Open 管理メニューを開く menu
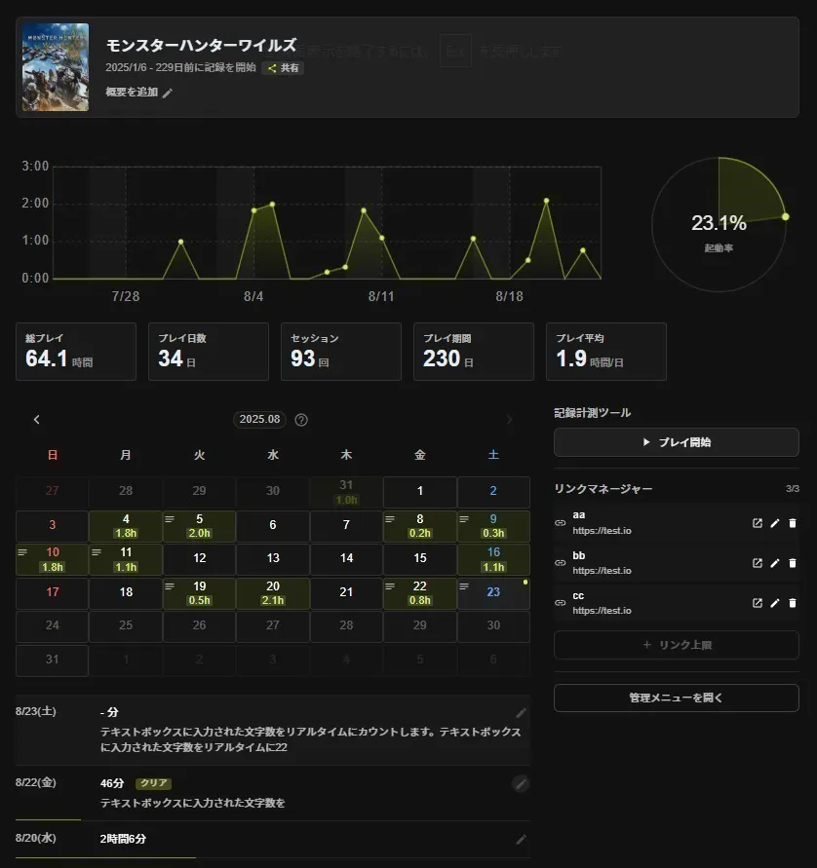 pyautogui.click(x=676, y=698)
